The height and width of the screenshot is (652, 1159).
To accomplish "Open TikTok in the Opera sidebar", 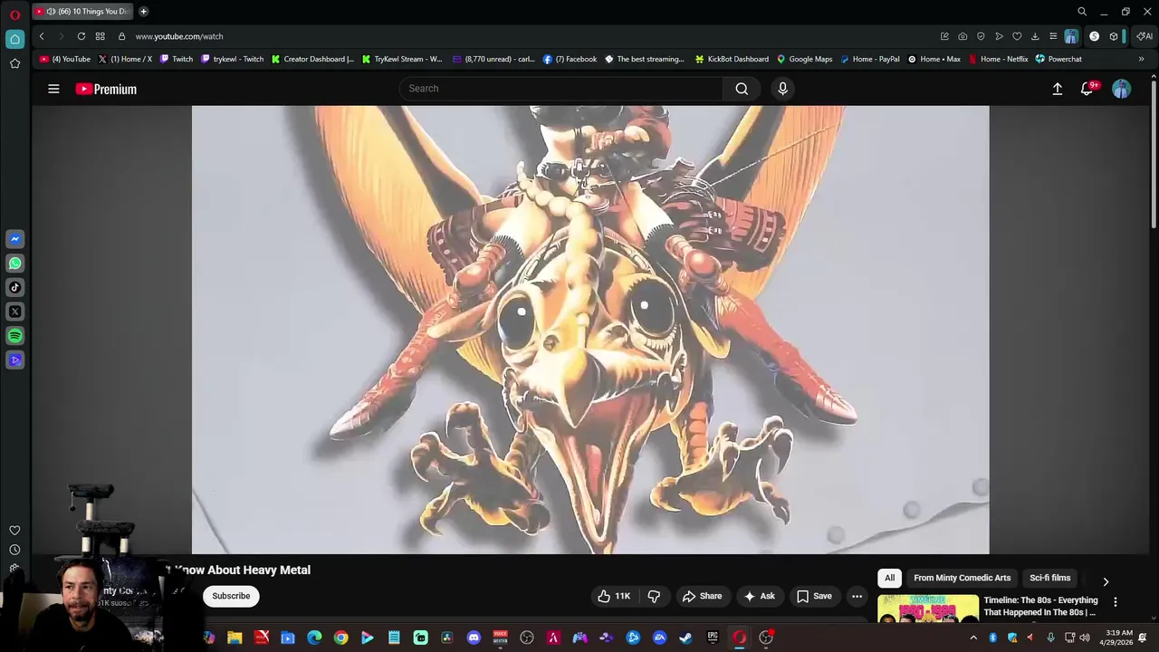I will 14,287.
